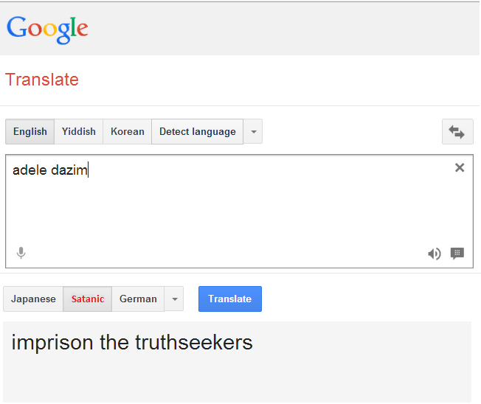
Task: Choose German as target language
Action: (138, 299)
